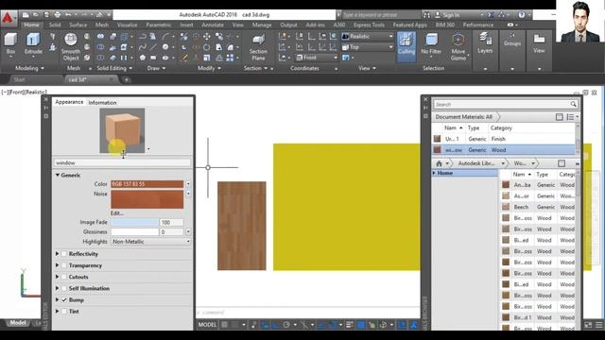Screen dimensions: 605x340
Task: Click the wood texture image swatch
Action: [x=147, y=199]
